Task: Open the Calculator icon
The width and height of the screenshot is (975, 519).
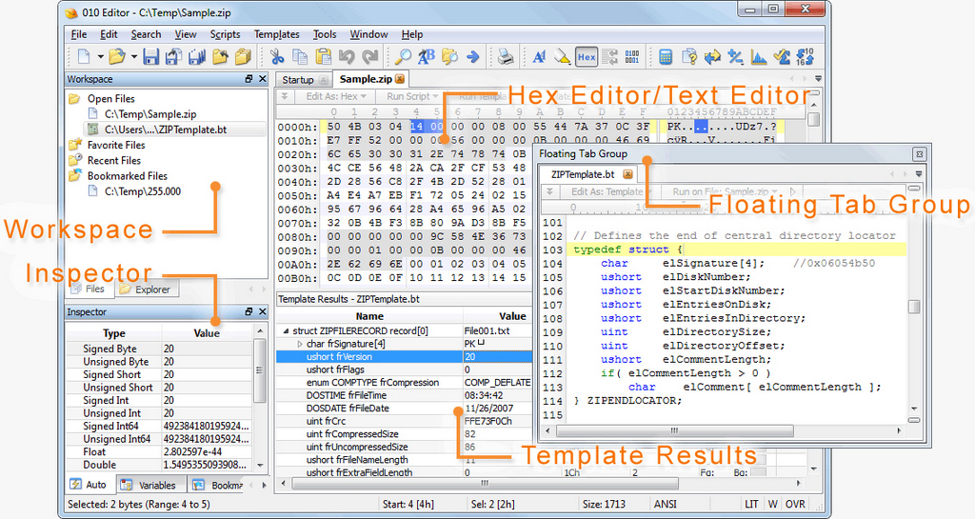Action: pyautogui.click(x=666, y=57)
